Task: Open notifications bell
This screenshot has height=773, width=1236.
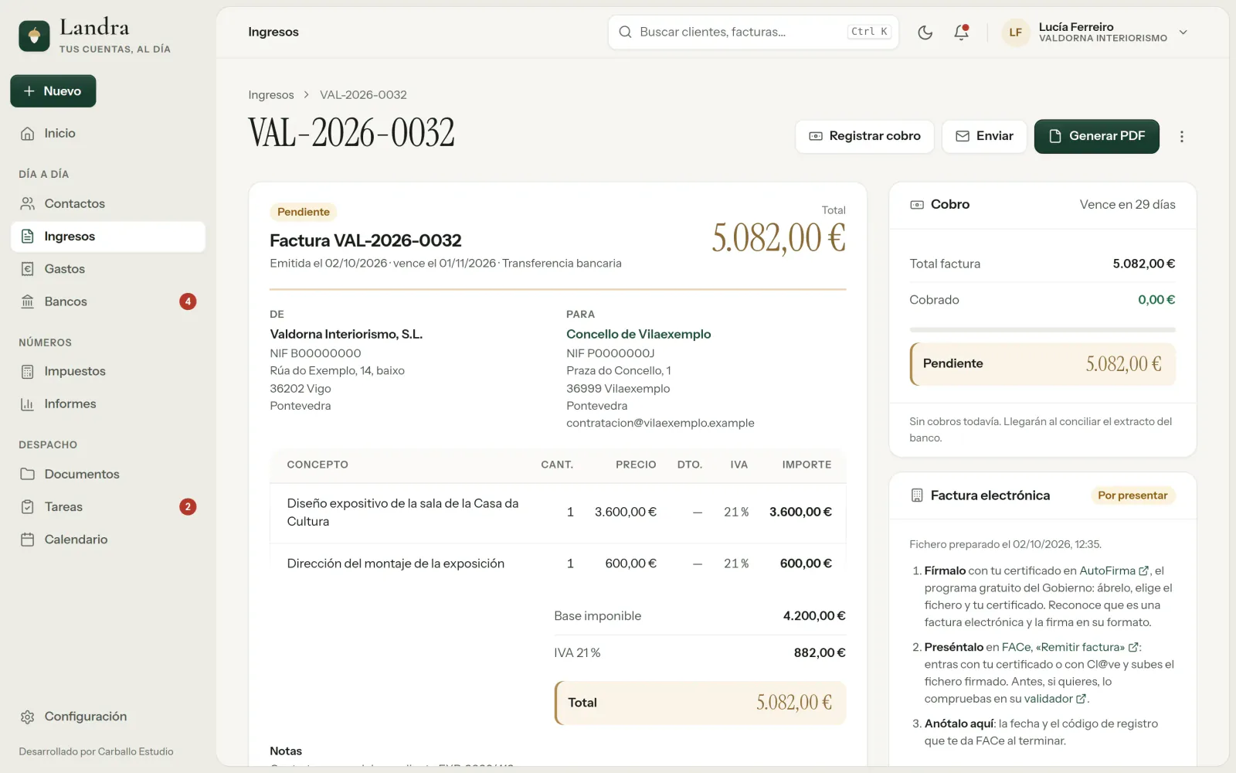Action: coord(961,32)
